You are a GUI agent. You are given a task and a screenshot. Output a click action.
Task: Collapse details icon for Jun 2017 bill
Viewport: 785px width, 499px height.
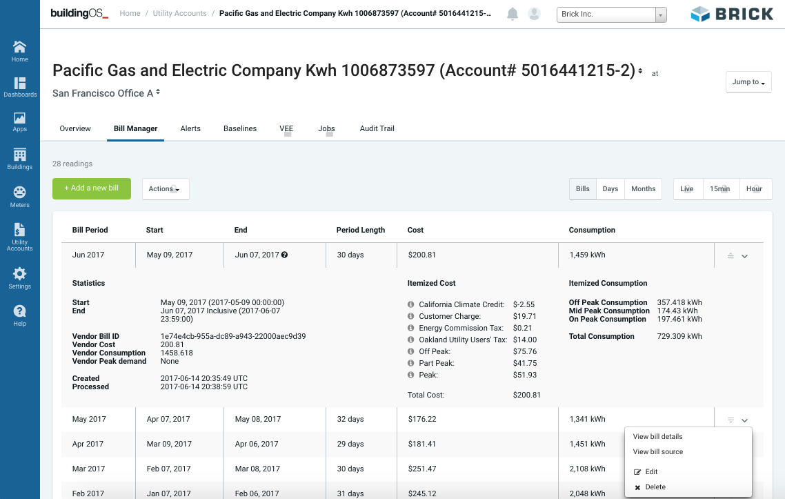(x=731, y=255)
